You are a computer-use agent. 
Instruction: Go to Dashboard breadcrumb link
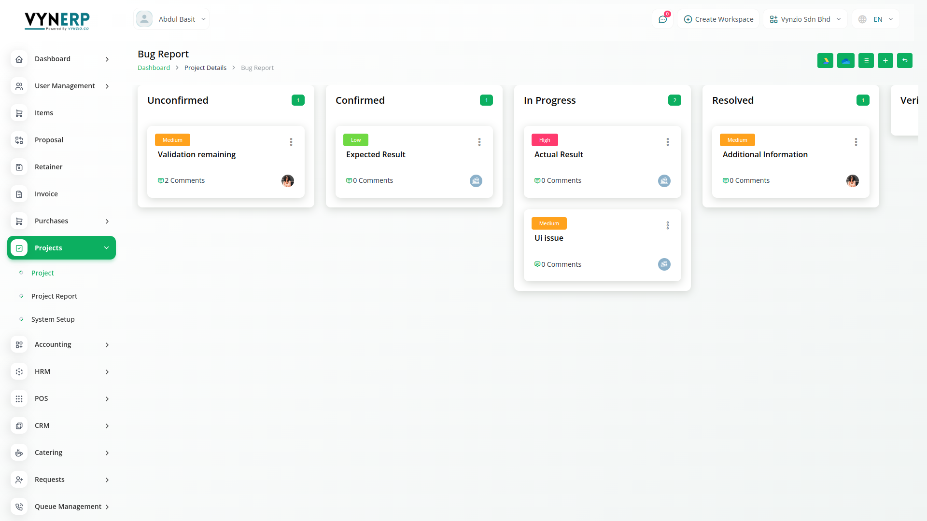point(154,68)
